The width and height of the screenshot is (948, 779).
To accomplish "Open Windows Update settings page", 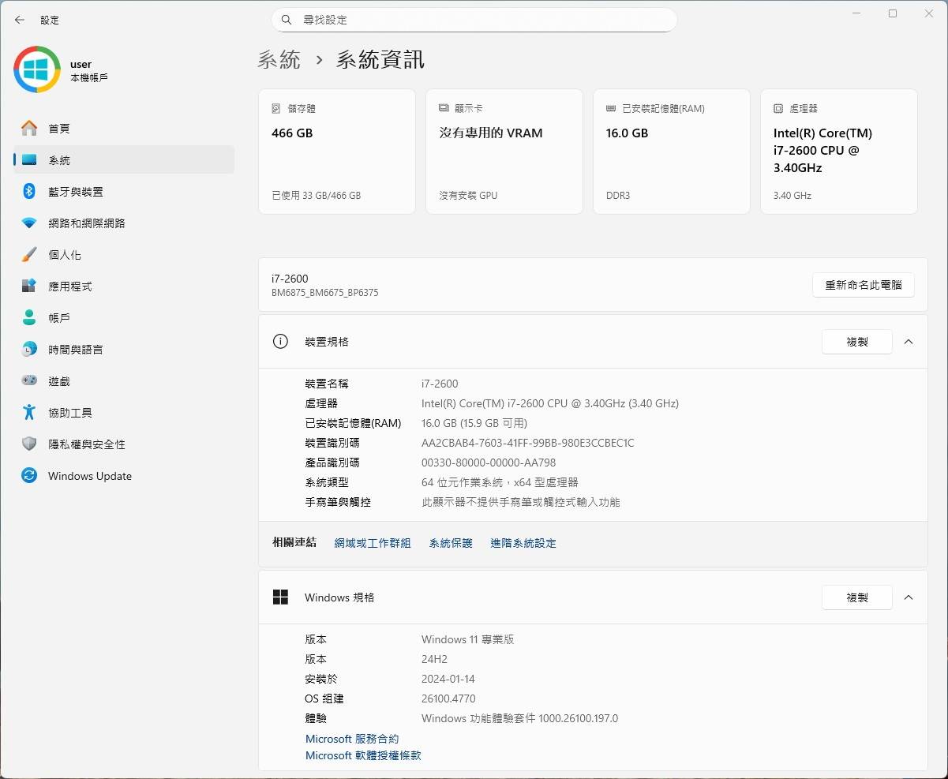I will point(124,475).
